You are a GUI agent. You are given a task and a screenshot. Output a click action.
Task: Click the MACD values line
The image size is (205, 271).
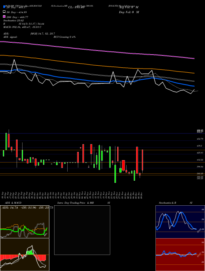pos(22,27)
